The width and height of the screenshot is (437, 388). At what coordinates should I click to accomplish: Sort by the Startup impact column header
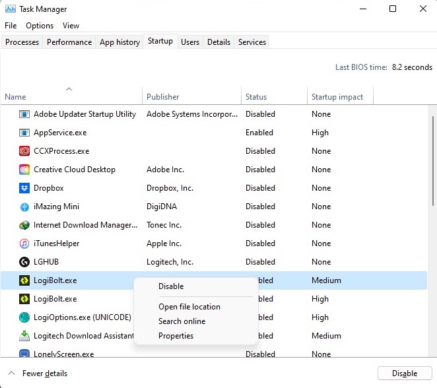click(340, 97)
